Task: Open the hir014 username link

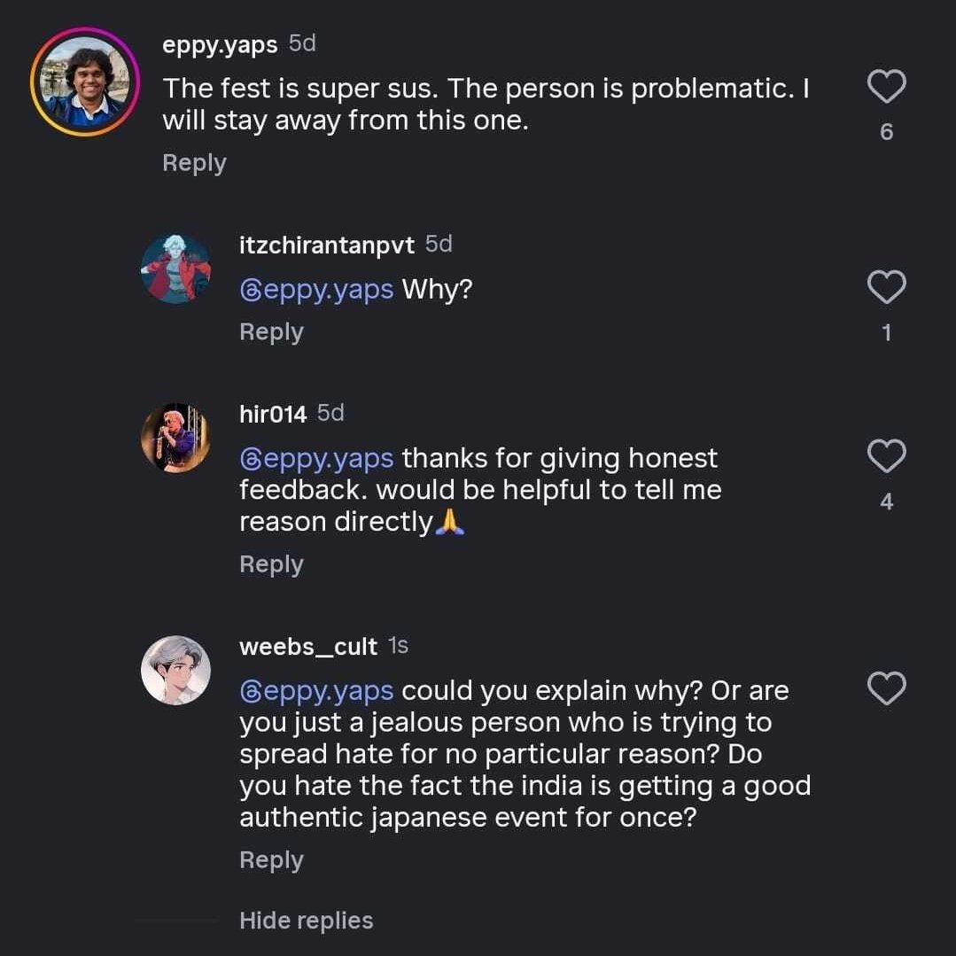Action: tap(273, 414)
